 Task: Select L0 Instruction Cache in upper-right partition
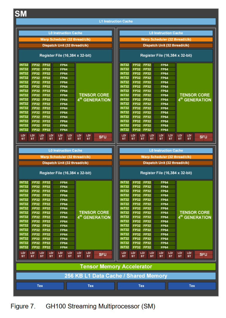click(x=166, y=33)
